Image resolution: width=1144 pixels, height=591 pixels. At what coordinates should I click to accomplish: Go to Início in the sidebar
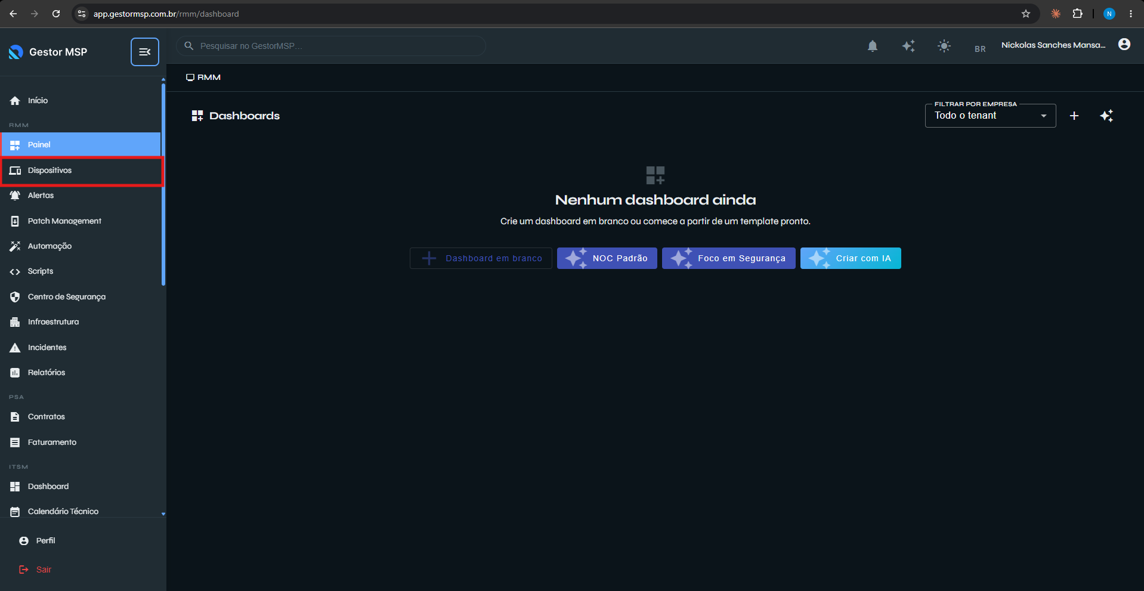click(x=81, y=101)
